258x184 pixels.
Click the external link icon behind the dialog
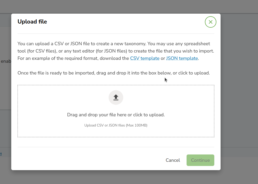(x=1, y=154)
